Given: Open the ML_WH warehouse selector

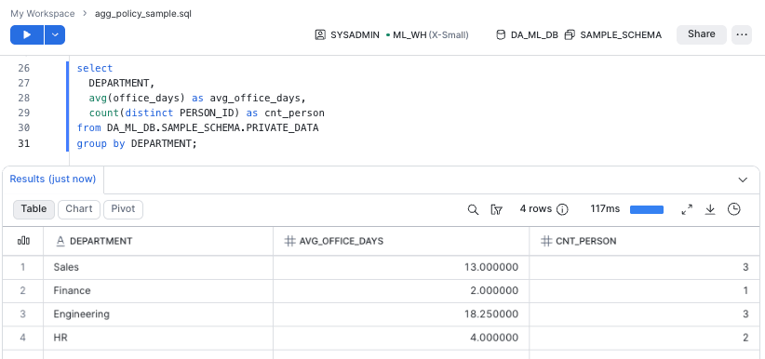Looking at the screenshot, I should pos(427,35).
